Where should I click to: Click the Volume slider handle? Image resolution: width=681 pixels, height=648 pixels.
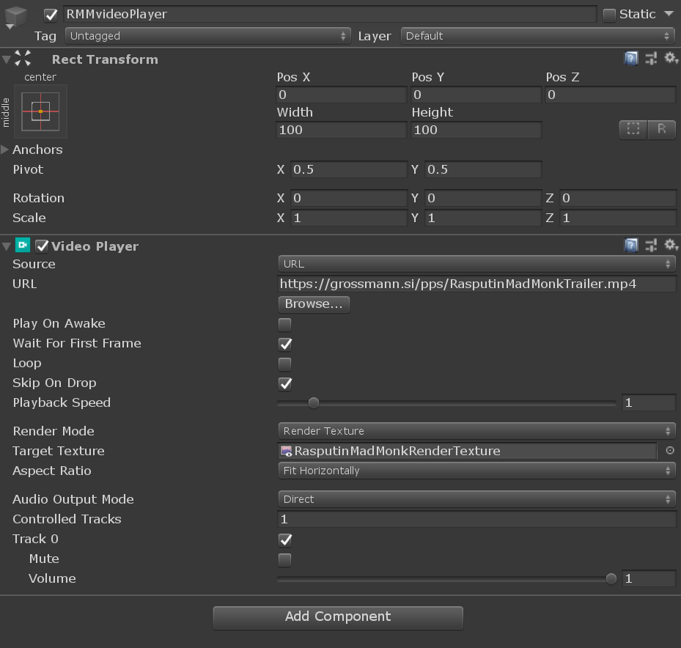tap(611, 578)
